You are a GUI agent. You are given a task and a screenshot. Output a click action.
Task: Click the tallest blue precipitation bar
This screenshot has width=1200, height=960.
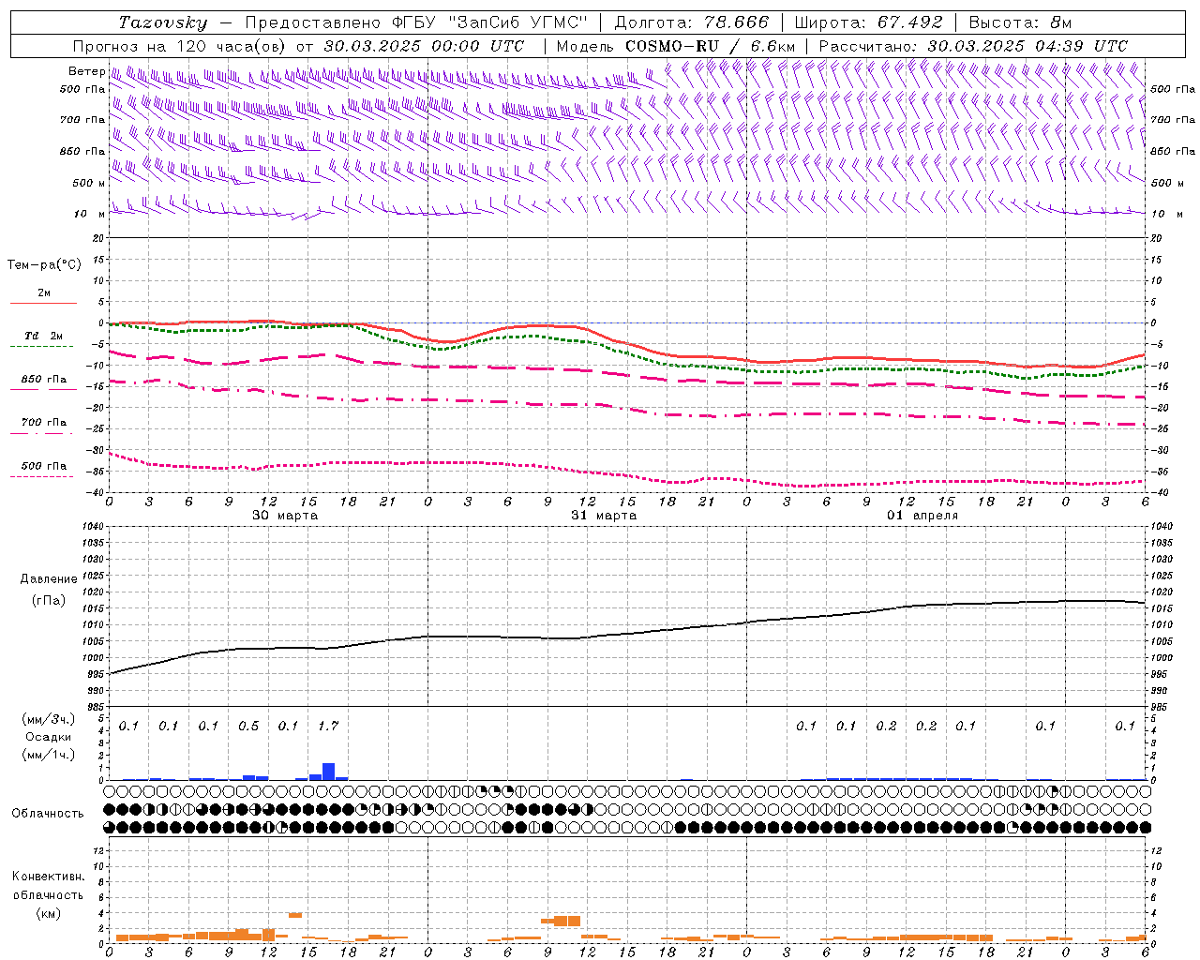tap(328, 772)
